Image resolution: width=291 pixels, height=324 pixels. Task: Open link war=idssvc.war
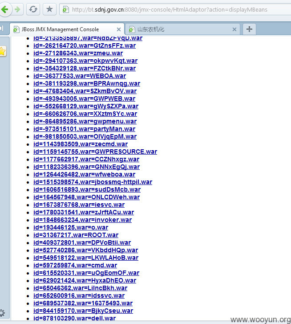[79, 295]
